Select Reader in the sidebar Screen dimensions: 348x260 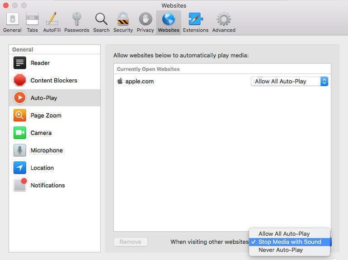(x=40, y=63)
